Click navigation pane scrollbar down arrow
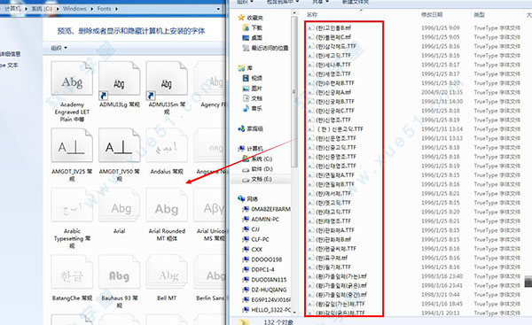 click(x=294, y=312)
